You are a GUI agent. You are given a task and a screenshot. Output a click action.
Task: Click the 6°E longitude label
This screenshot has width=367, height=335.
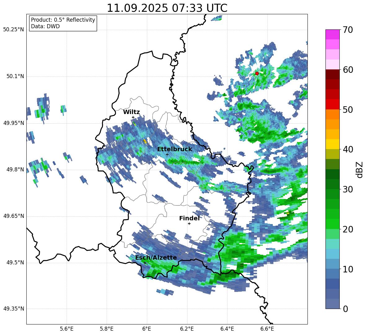147,329
